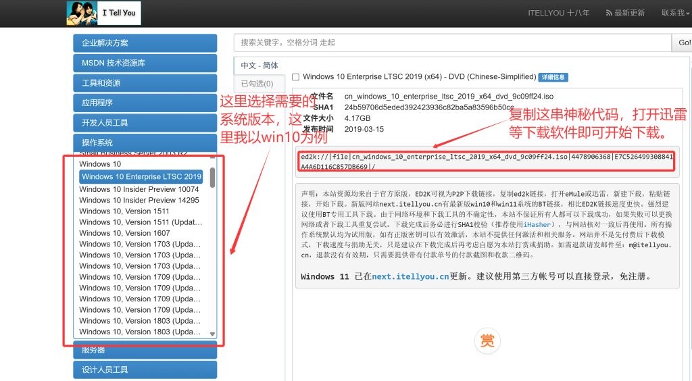Screen dimensions: 692x381
Task: Open the 联系我 dropdown in the navbar
Action: 674,13
